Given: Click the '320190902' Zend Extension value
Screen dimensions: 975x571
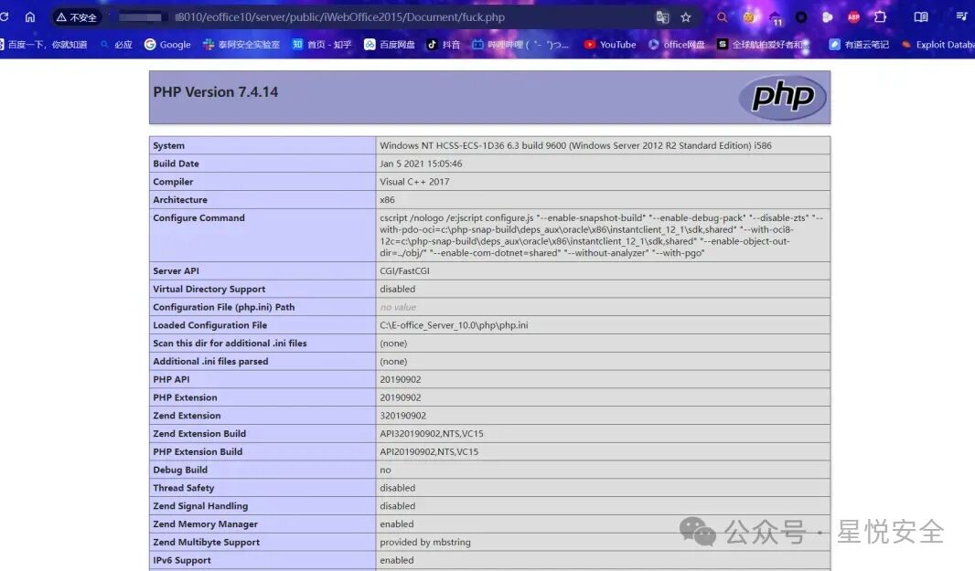Looking at the screenshot, I should coord(403,415).
